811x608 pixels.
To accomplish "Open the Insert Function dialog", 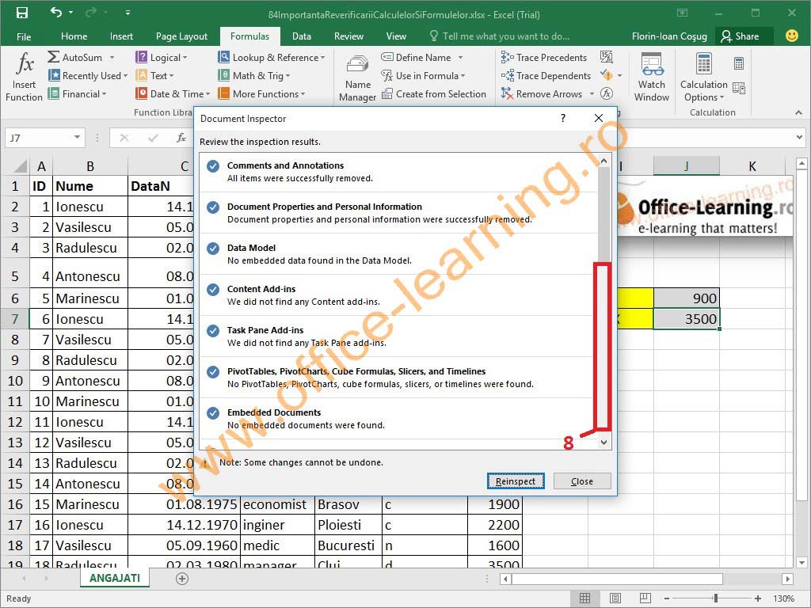I will [x=24, y=77].
